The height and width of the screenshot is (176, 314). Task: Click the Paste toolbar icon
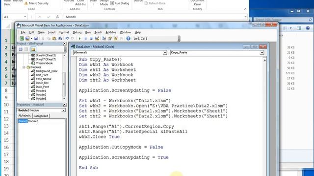tap(54, 39)
